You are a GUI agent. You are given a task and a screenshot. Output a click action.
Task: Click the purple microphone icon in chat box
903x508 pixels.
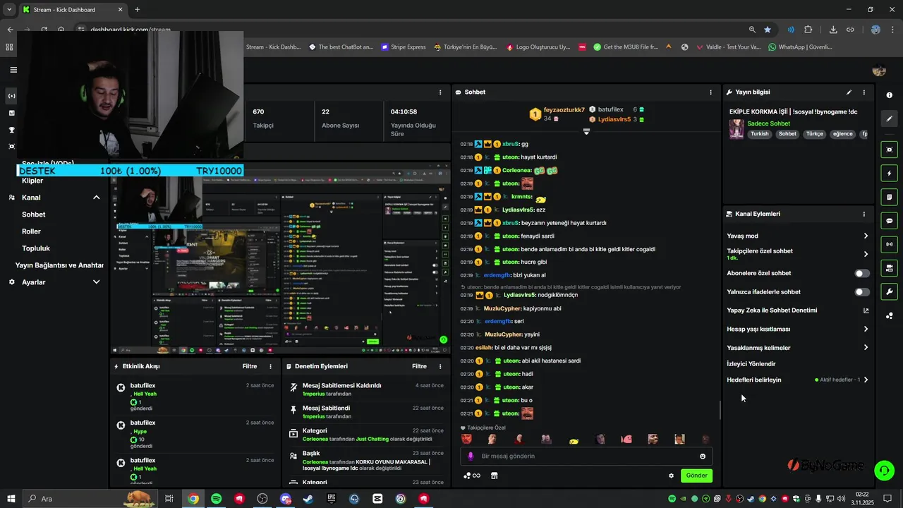tap(471, 456)
